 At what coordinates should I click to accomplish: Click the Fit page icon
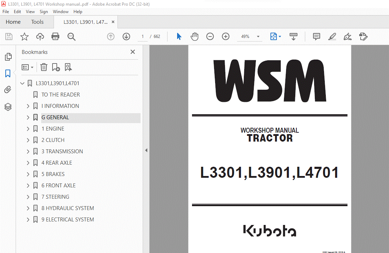(x=273, y=37)
